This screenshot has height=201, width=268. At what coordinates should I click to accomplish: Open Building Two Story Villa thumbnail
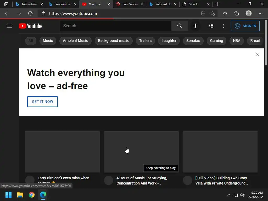220,152
